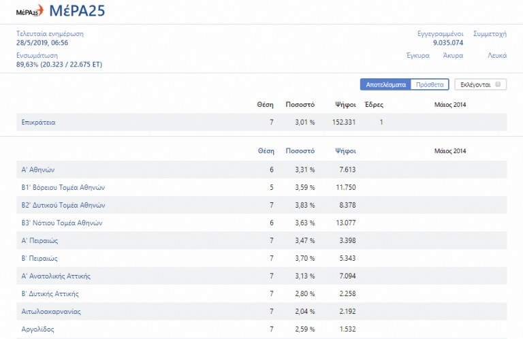Click the 2,59 % percentage value
Screen dimensions: 523x339
point(304,329)
